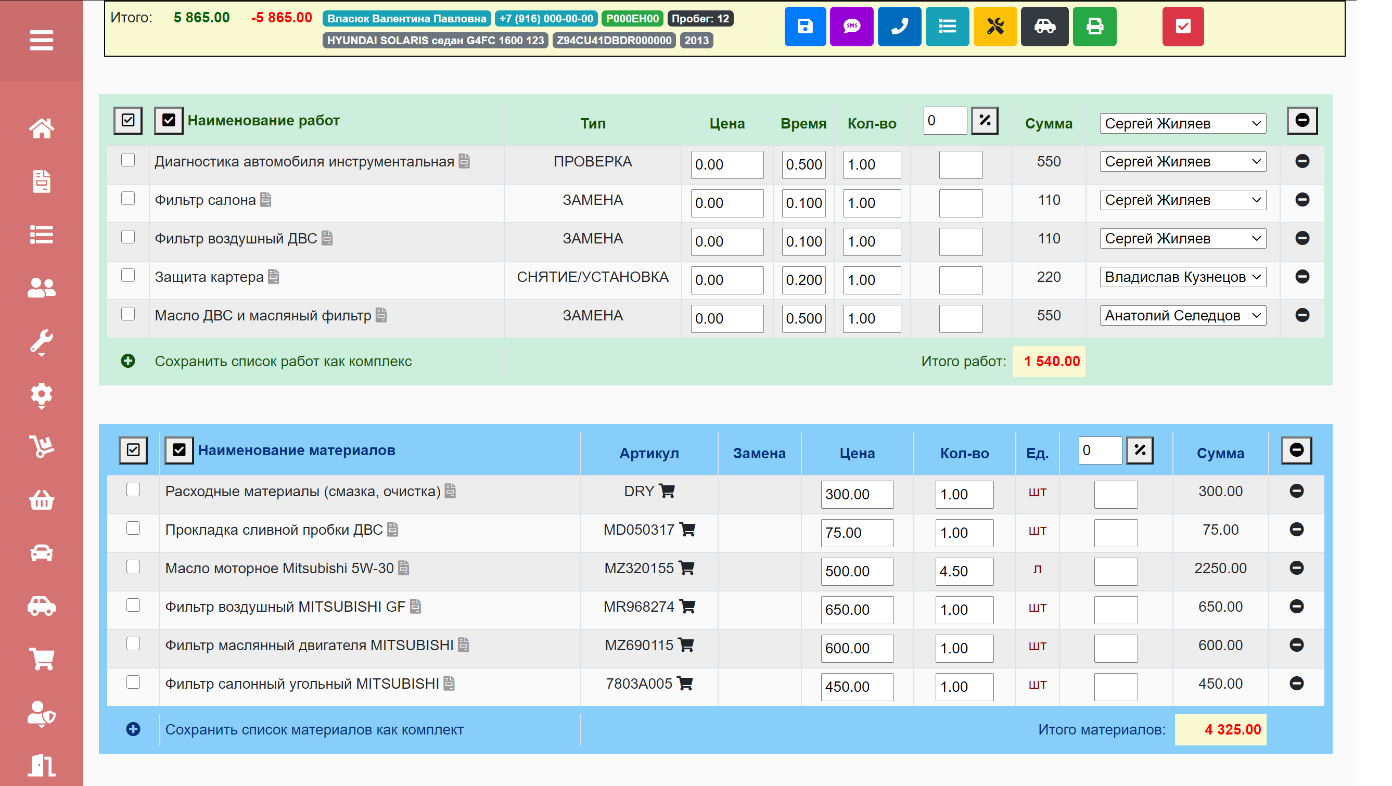Open the hamburger menu in the sidebar

point(42,40)
